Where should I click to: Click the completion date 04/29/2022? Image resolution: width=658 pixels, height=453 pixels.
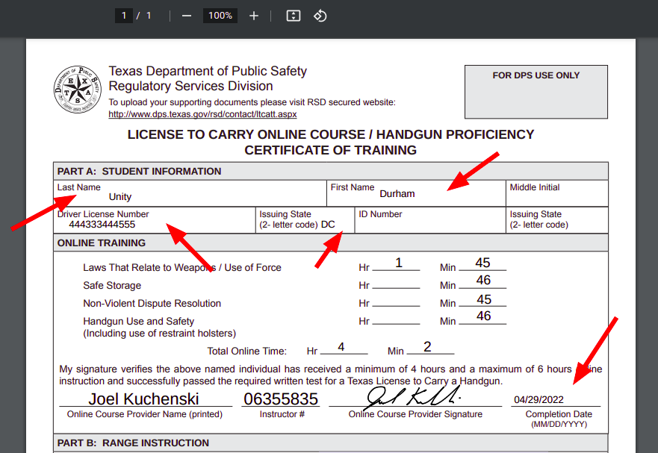click(538, 400)
